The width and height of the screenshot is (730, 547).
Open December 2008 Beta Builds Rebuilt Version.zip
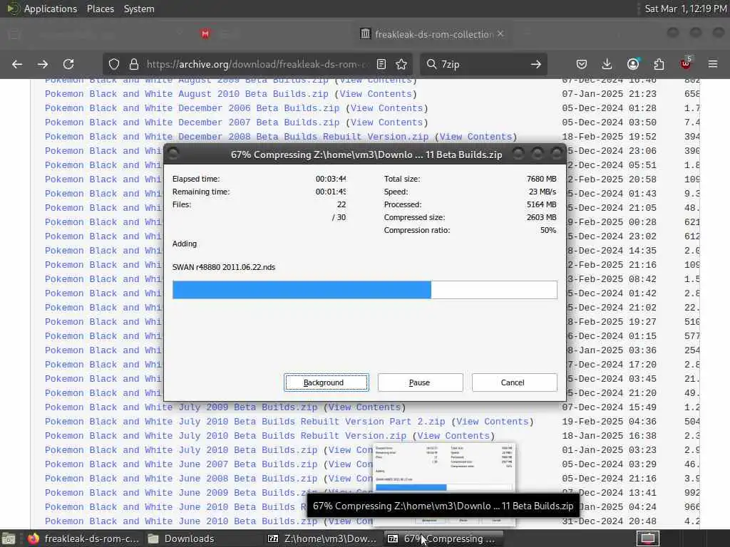(237, 137)
